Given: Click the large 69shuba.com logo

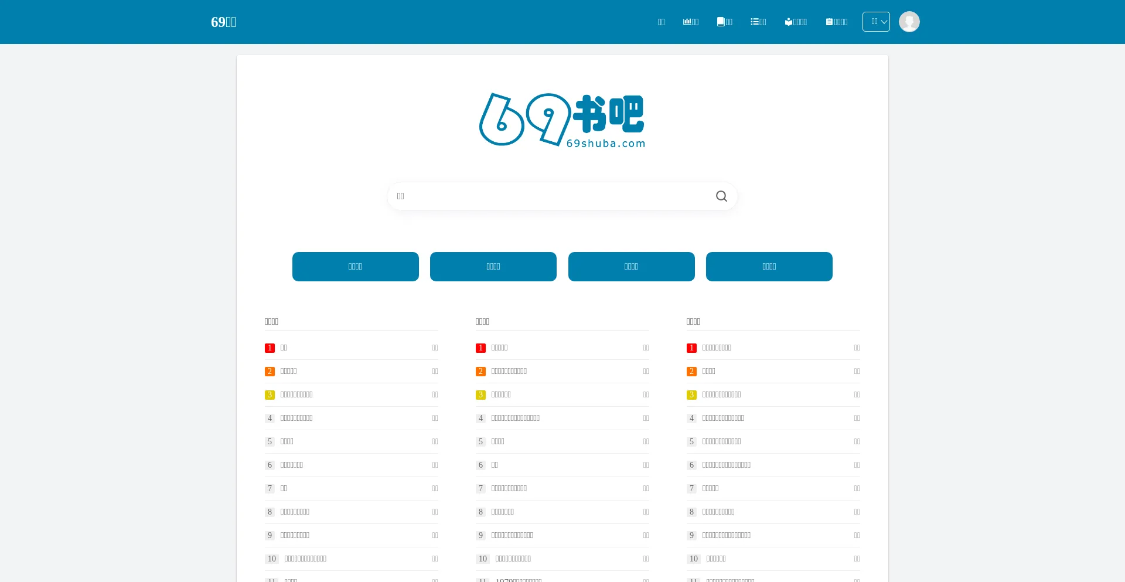Looking at the screenshot, I should point(562,120).
